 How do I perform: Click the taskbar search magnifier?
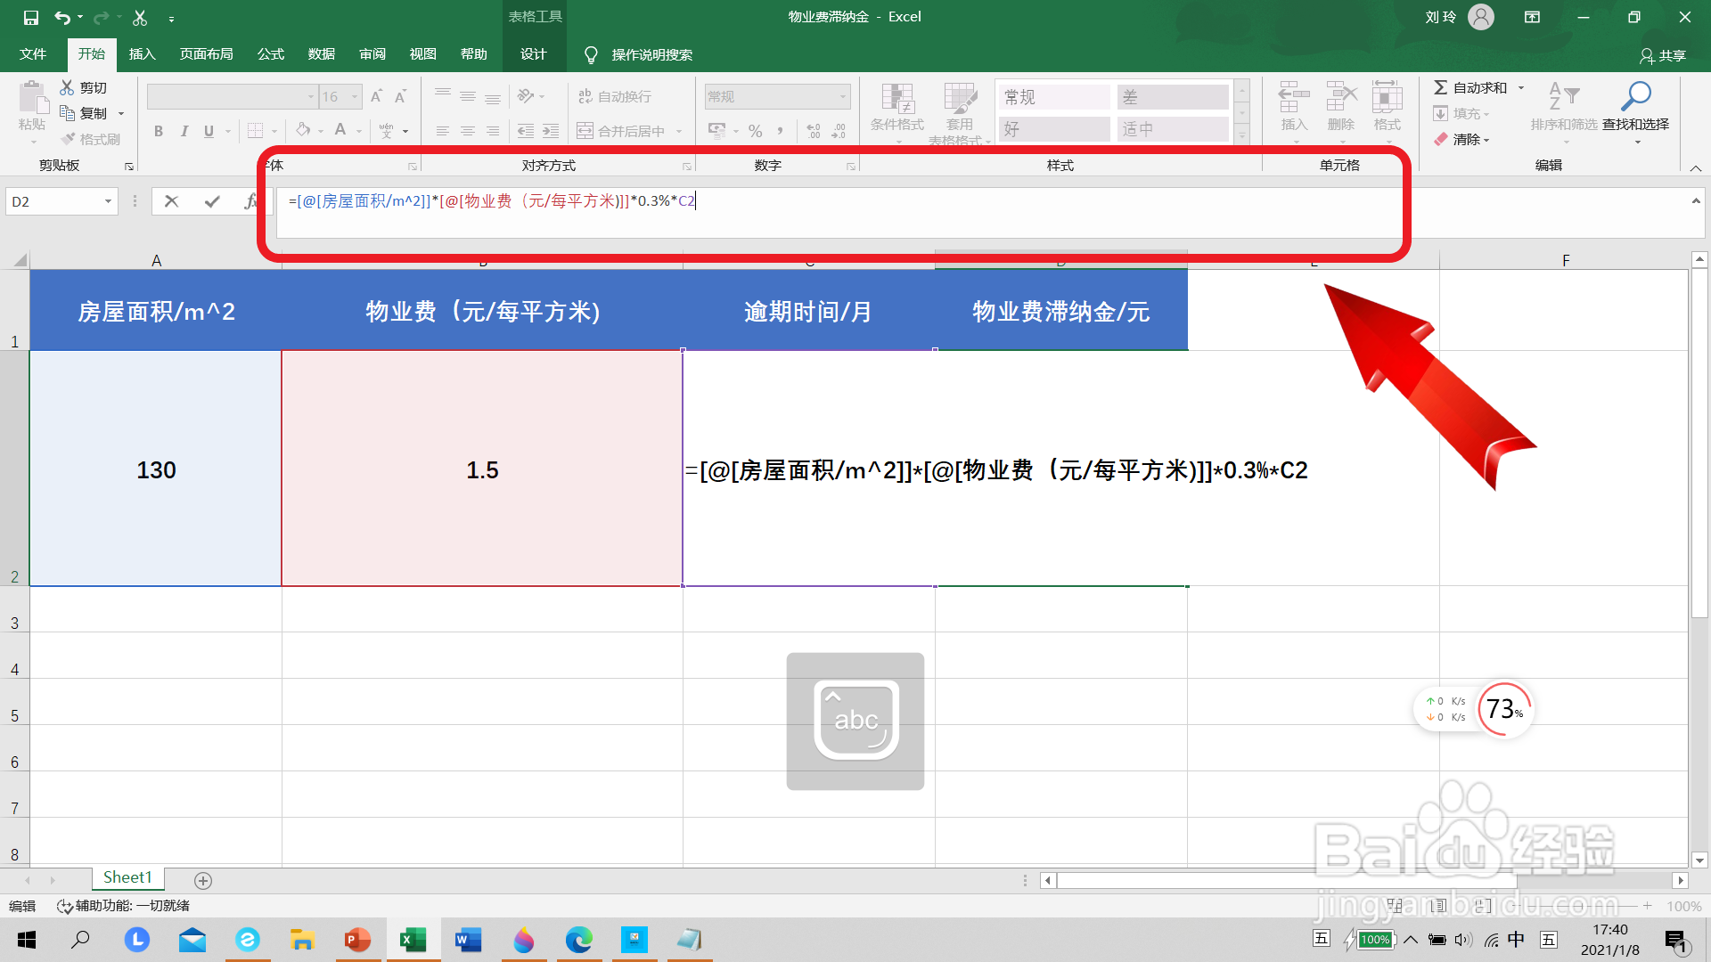point(81,939)
